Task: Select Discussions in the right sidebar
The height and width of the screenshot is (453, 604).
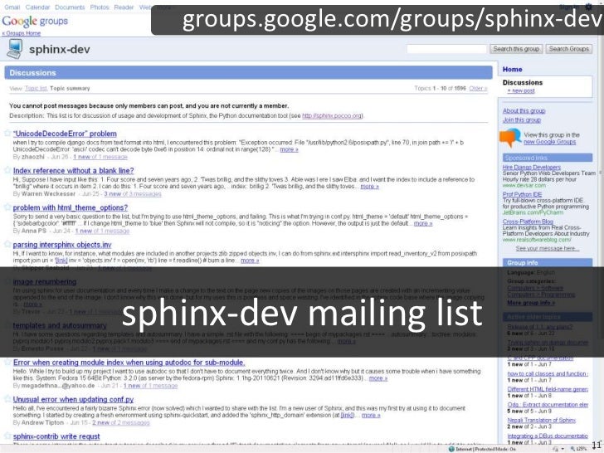Action: click(523, 82)
